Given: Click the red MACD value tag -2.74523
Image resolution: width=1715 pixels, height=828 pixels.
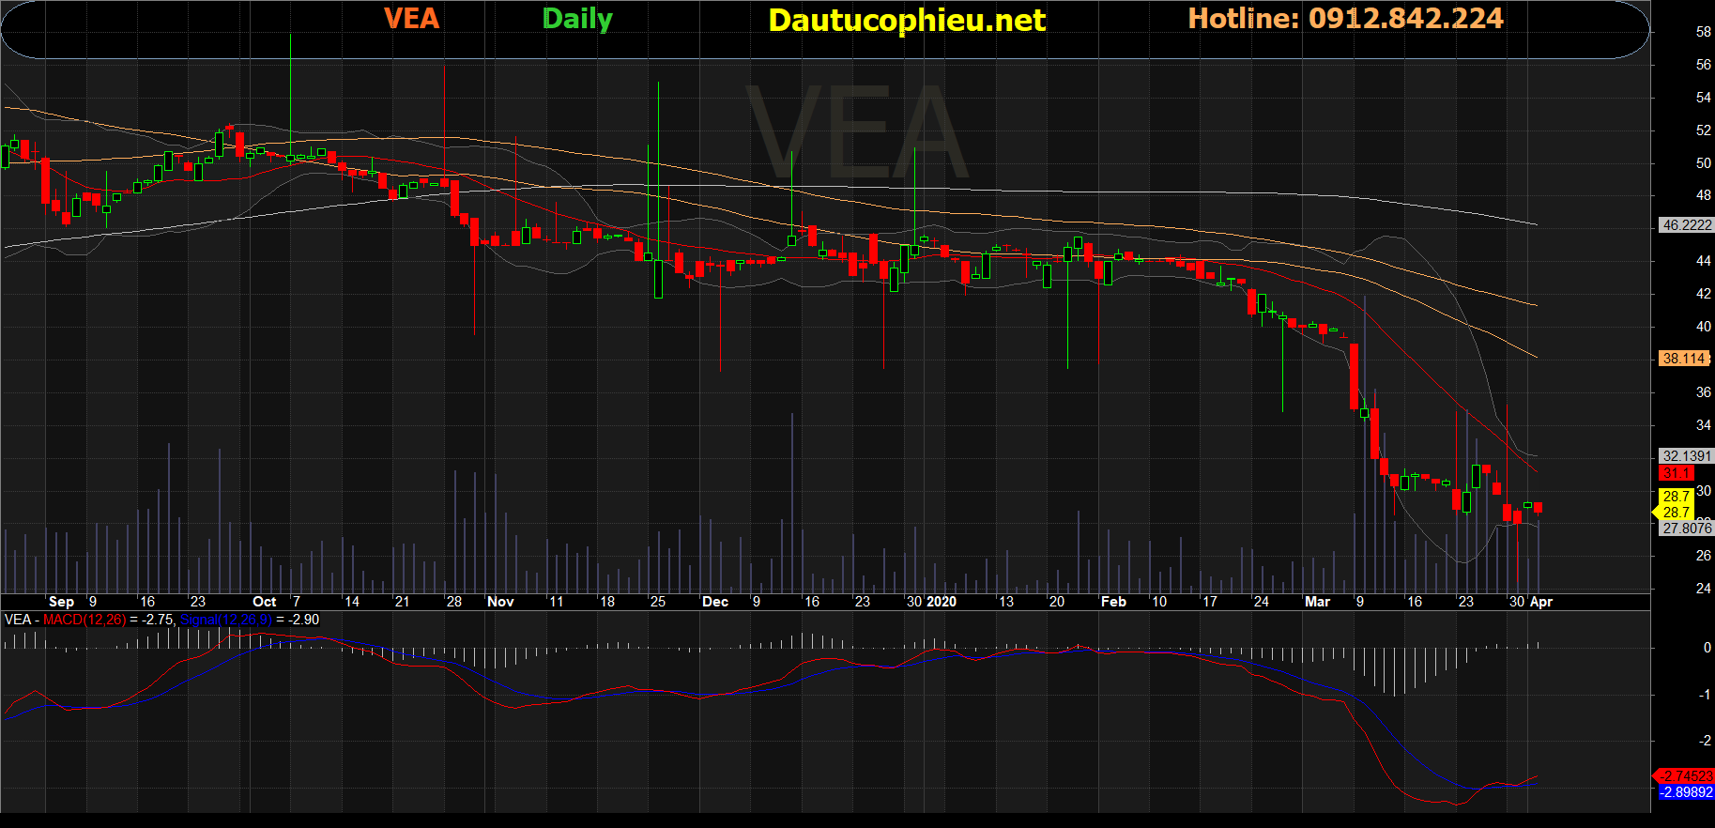Looking at the screenshot, I should (x=1686, y=775).
